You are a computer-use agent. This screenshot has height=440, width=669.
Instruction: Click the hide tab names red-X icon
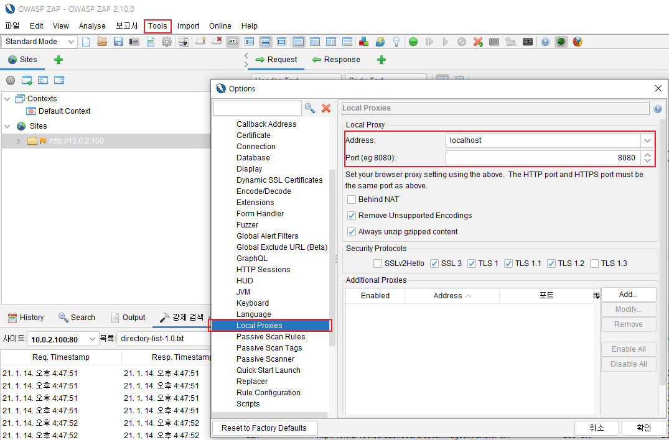(x=217, y=42)
